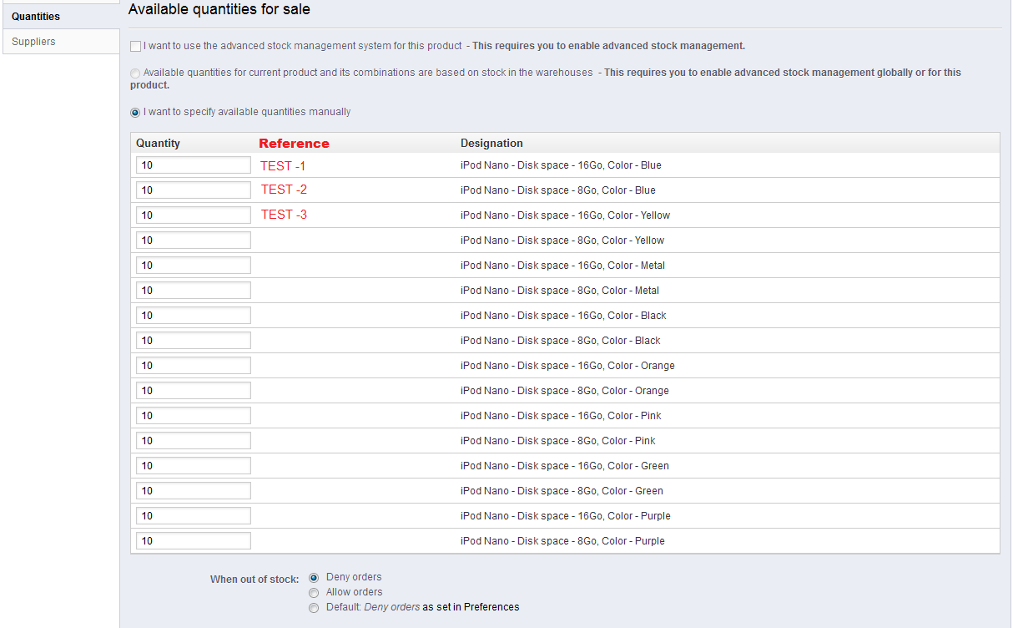The height and width of the screenshot is (628, 1013).
Task: Edit quantity for 16Go Green iPod Nano
Action: pos(194,466)
